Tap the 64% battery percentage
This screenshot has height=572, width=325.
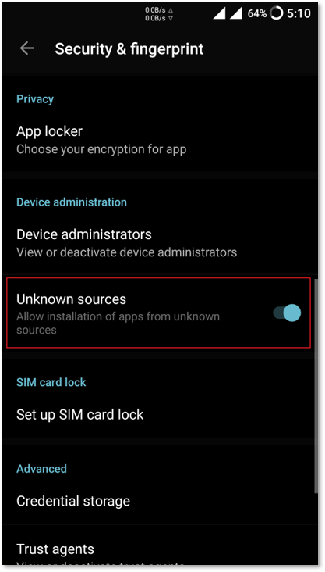(257, 13)
